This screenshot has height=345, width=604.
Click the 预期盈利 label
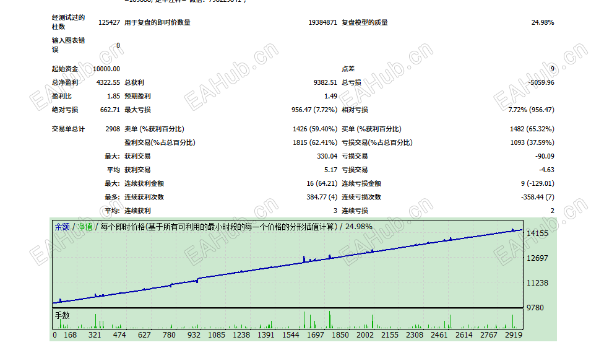point(137,96)
